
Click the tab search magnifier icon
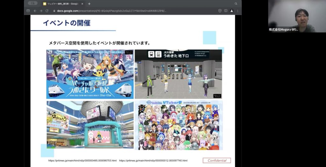pyautogui.click(x=236, y=4)
